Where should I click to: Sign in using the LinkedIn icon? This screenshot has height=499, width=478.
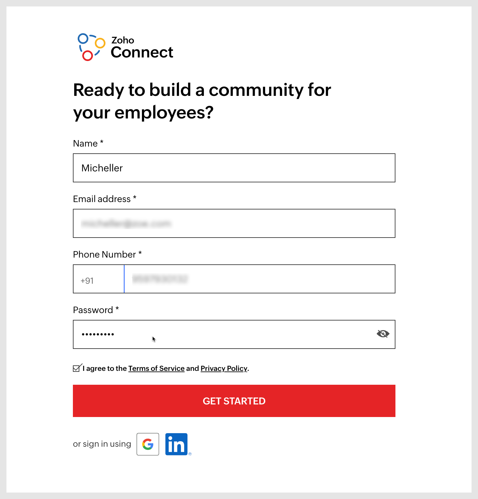(x=176, y=444)
